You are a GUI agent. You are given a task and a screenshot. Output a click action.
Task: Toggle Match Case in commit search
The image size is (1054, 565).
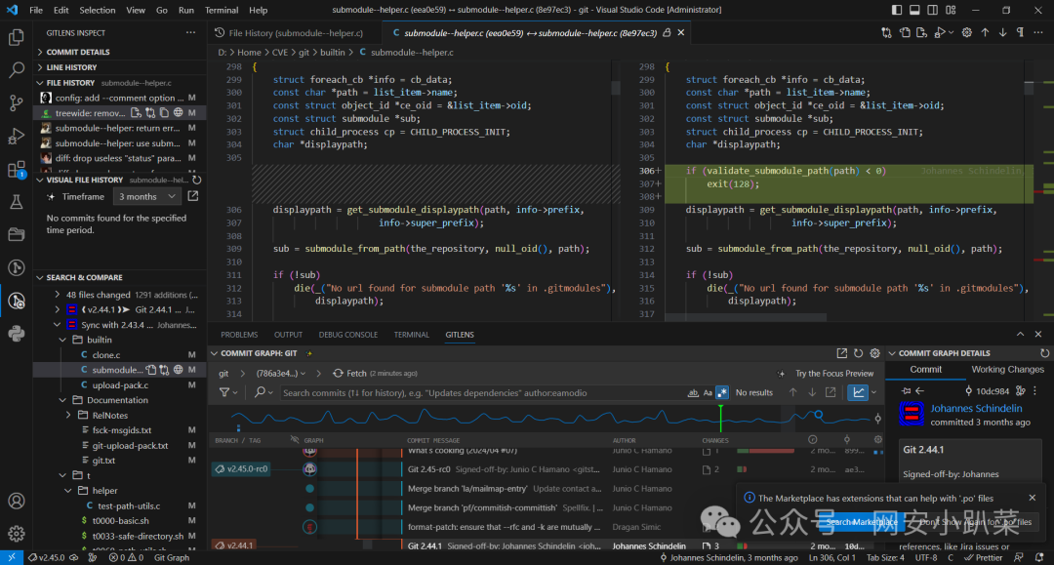click(708, 392)
